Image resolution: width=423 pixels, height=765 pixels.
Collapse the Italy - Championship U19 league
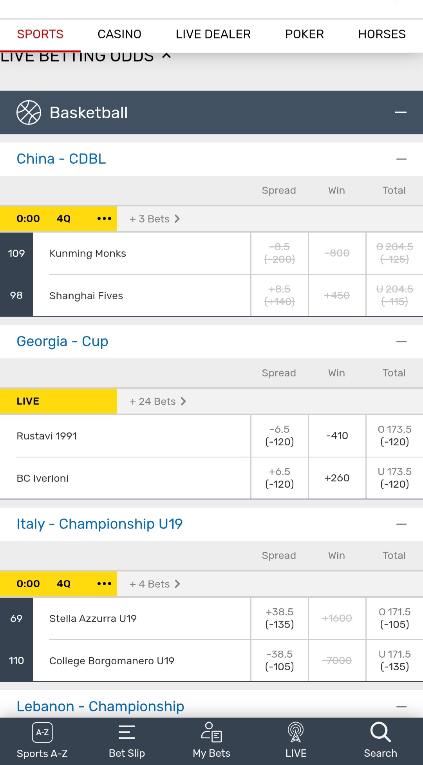click(x=401, y=524)
